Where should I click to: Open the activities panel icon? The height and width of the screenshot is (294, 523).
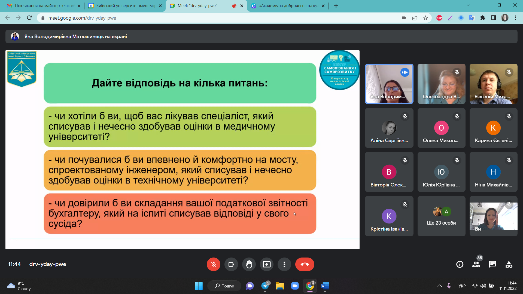pos(509,264)
